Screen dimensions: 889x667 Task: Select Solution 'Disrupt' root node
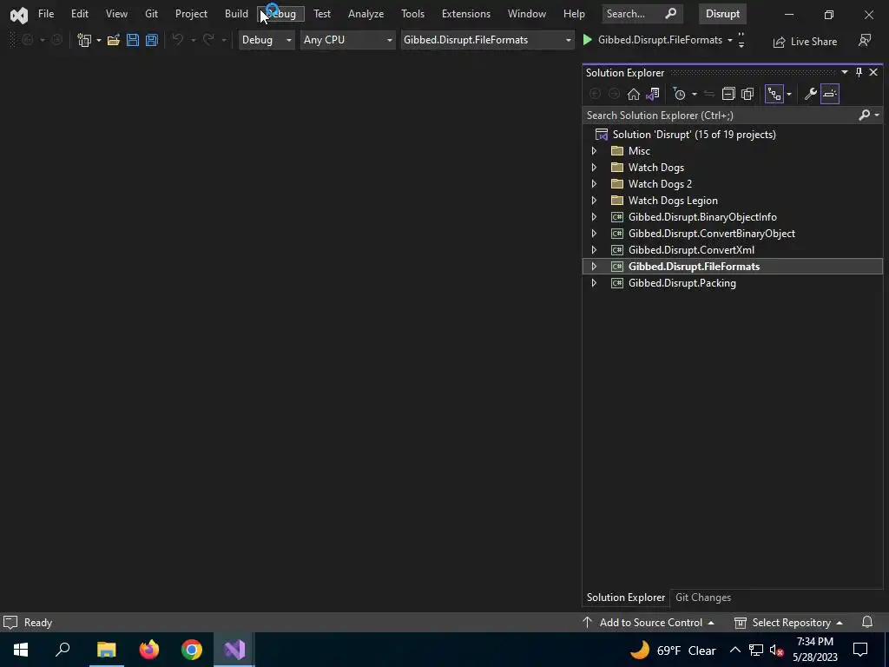(694, 135)
